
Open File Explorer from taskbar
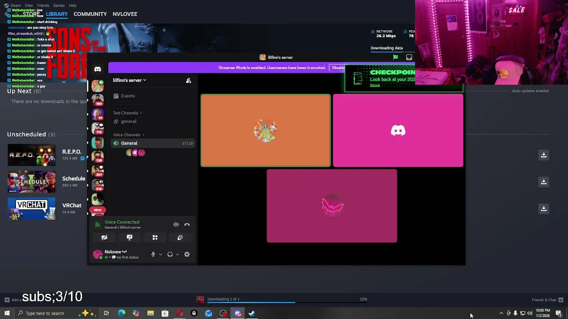click(150, 313)
